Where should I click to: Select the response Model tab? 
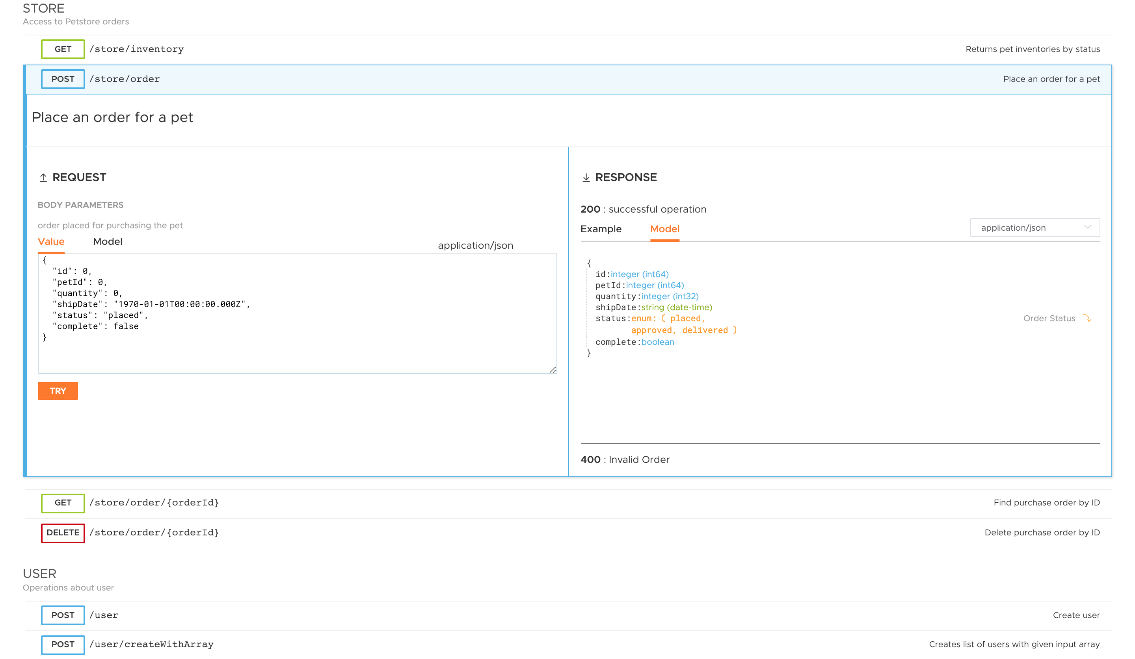coord(664,229)
